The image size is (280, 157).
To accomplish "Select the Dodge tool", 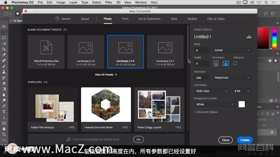I will click(x=4, y=100).
